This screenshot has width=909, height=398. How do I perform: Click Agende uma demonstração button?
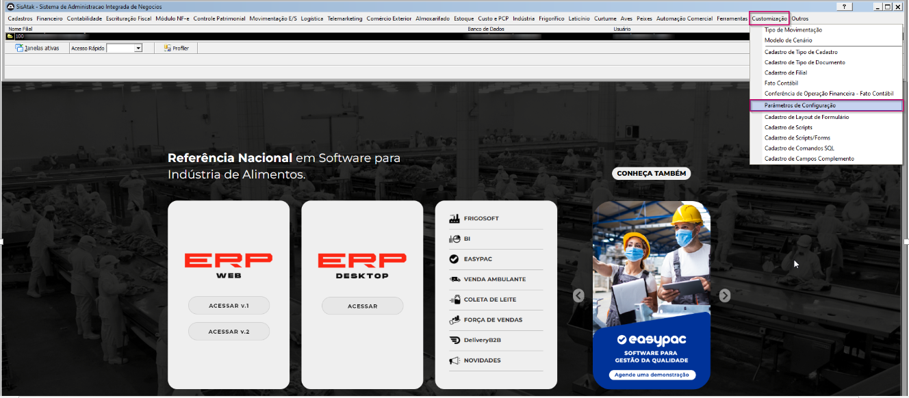pos(652,375)
